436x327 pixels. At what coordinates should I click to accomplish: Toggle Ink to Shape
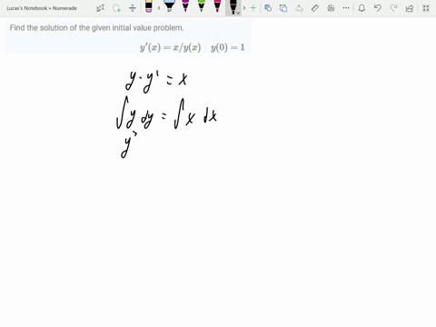click(x=283, y=8)
